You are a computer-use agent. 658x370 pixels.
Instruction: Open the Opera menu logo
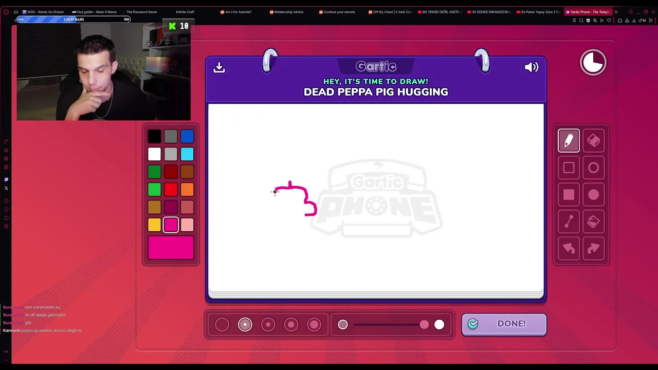tap(6, 12)
